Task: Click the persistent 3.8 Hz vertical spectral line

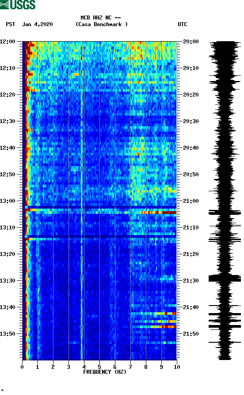Action: pos(81,201)
